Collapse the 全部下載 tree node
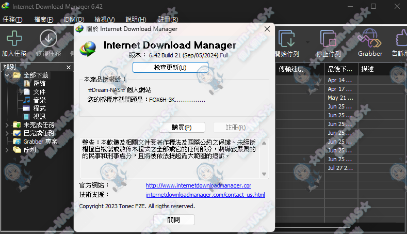 (x=7, y=75)
